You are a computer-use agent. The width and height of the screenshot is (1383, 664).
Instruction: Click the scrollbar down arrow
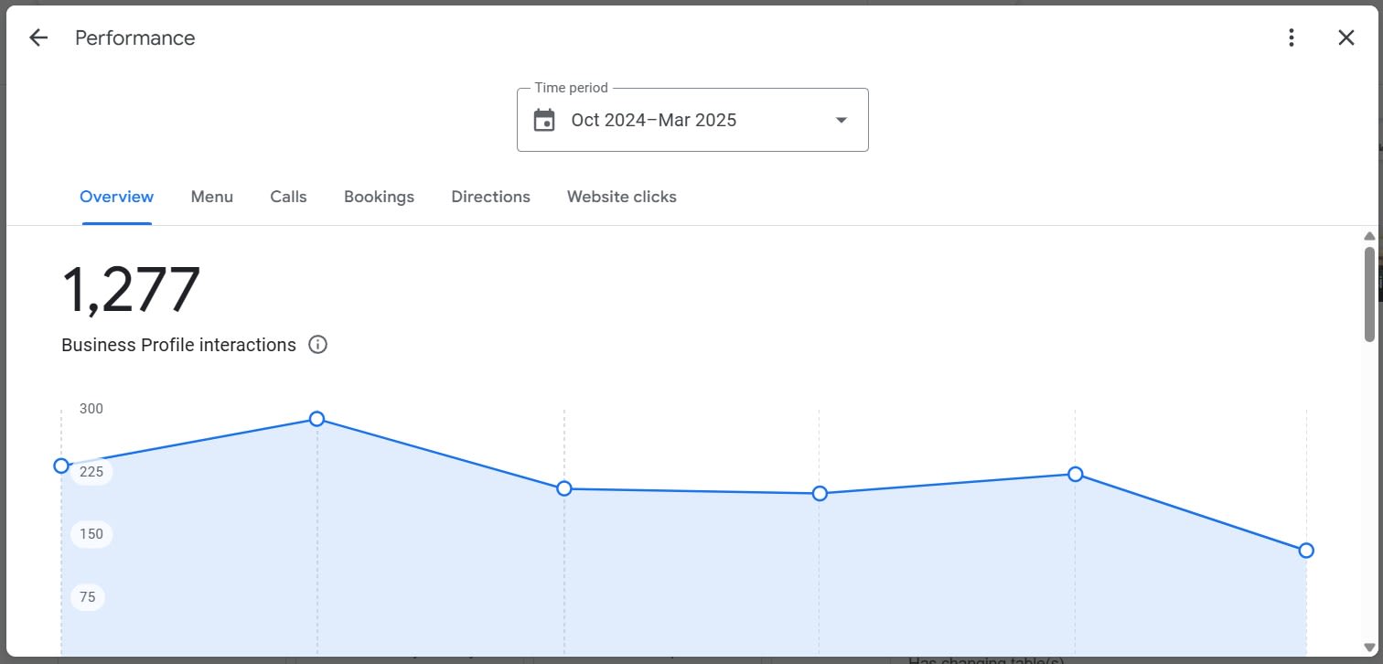point(1369,648)
